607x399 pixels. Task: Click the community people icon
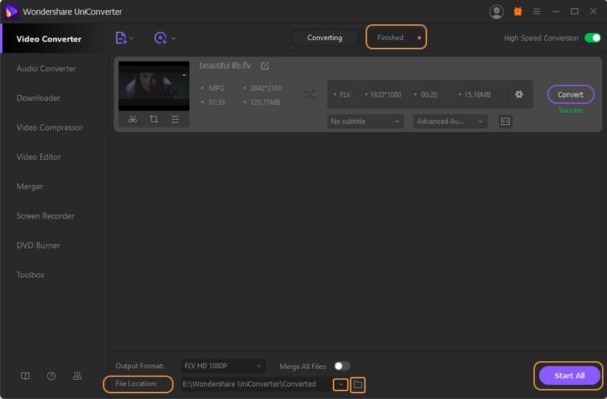[77, 375]
